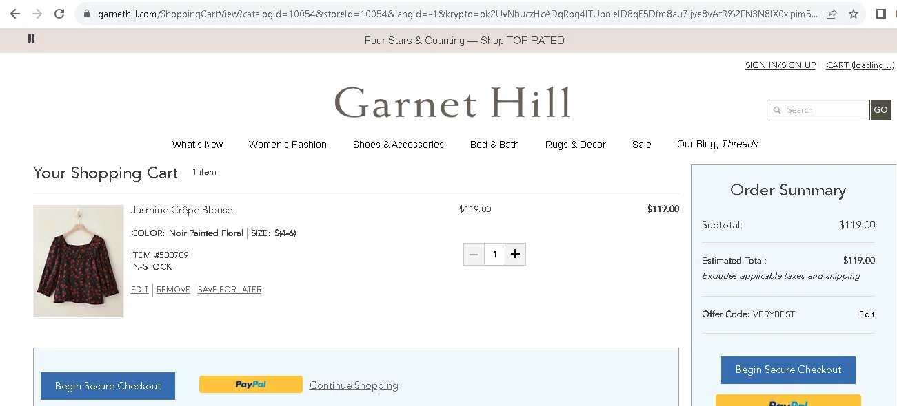Click Edit next to Offer Code VERYBEST

point(867,314)
